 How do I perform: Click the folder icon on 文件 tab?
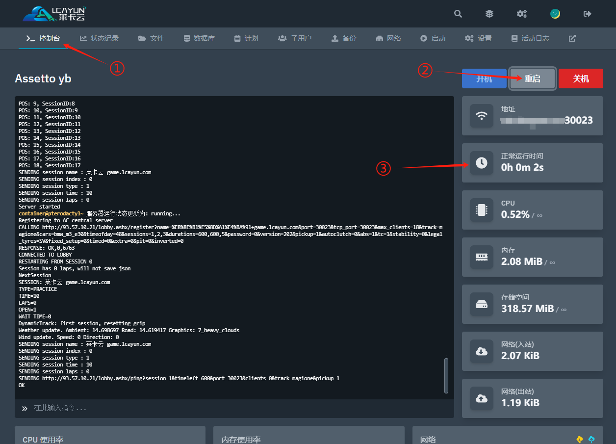point(142,38)
